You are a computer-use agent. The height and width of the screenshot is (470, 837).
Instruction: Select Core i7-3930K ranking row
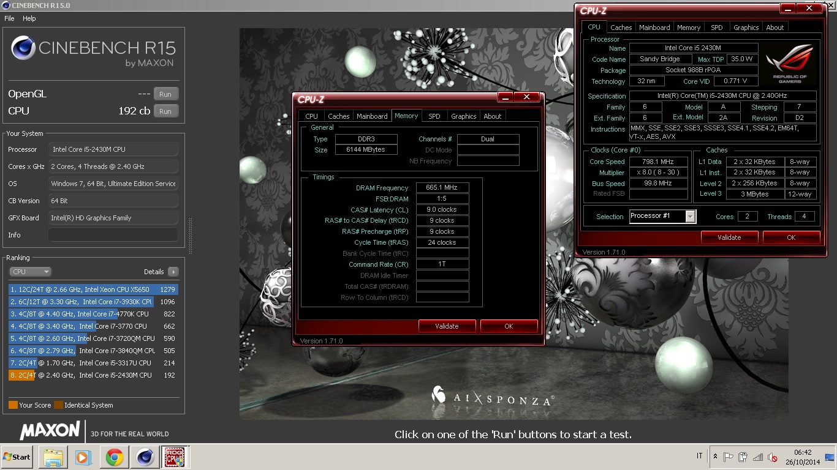point(93,302)
